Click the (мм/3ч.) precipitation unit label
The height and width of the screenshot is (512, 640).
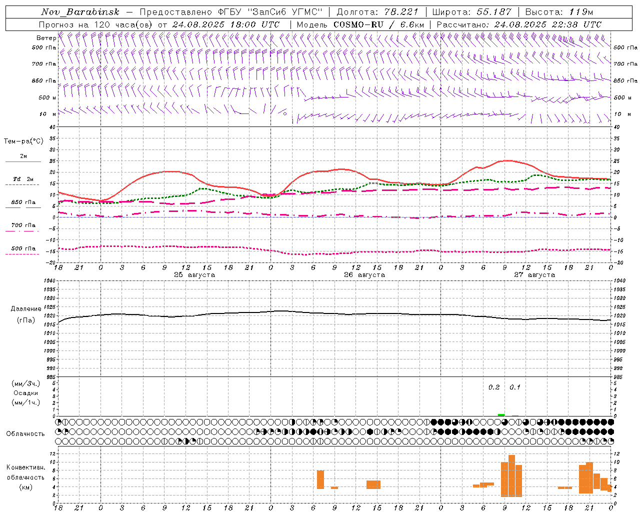point(26,383)
